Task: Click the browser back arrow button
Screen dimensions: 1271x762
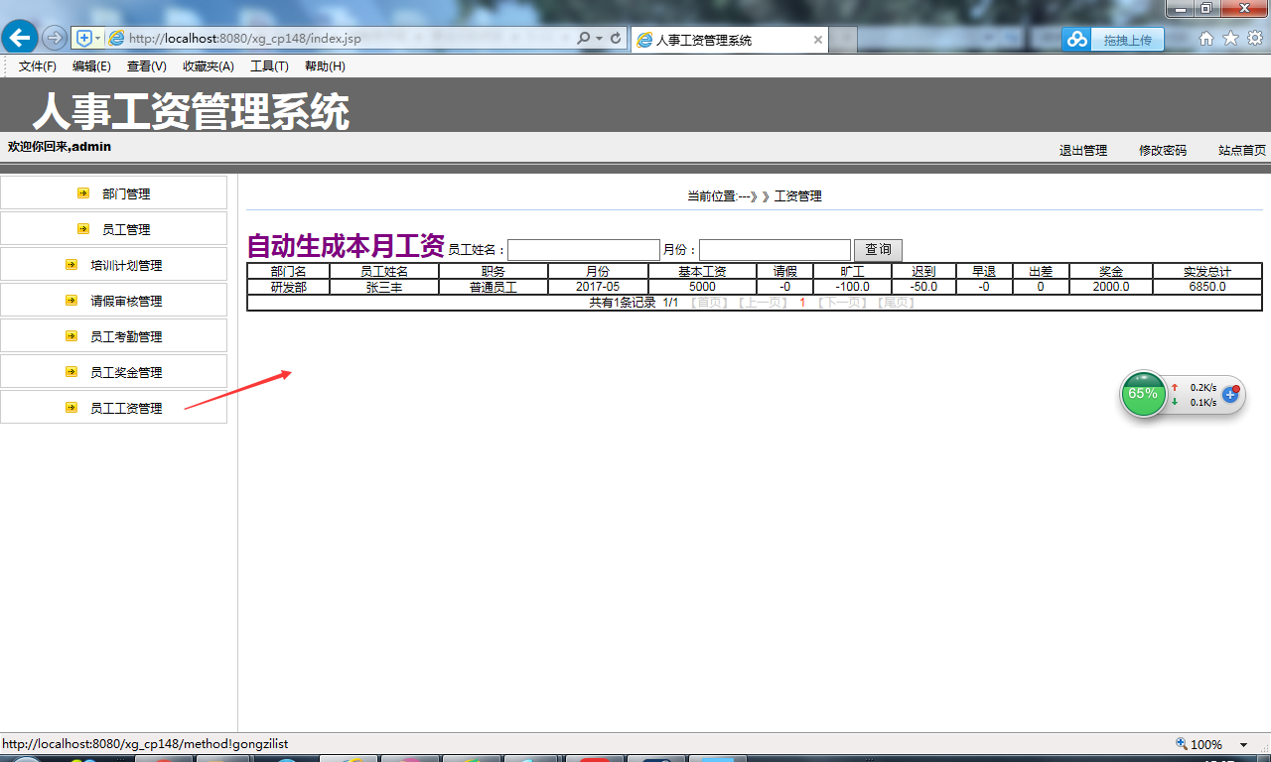Action: pos(20,38)
